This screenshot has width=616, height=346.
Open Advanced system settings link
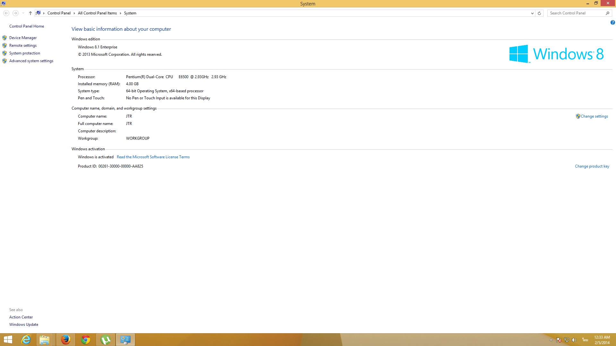pos(31,61)
